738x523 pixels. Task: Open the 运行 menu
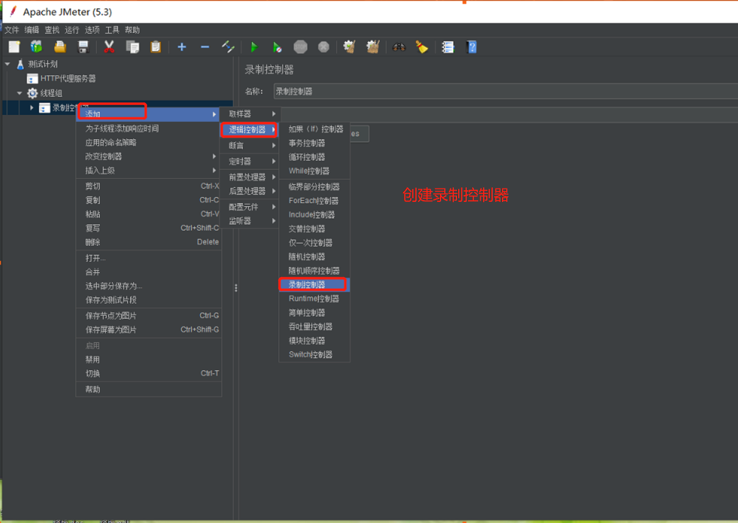click(x=72, y=30)
